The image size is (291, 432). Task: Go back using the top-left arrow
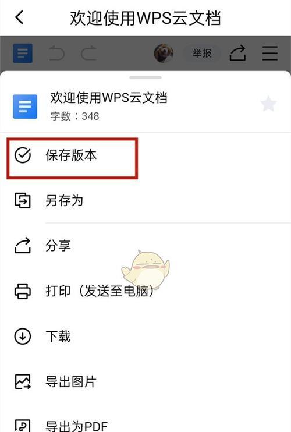pos(19,17)
